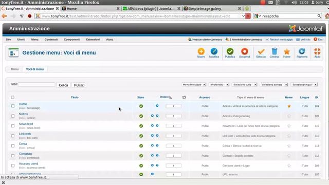Check the Home row checkbox

(x=13, y=106)
